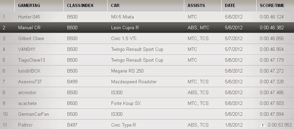Open gamertag Hunter 045
This screenshot has width=294, height=129.
click(29, 17)
